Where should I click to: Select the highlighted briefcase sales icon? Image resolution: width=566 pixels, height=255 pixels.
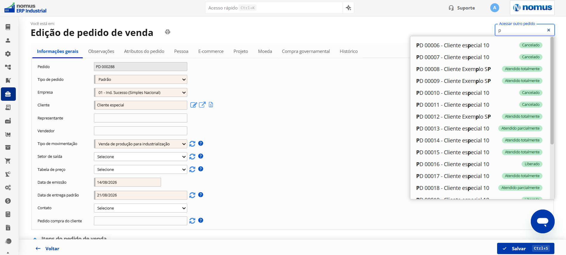point(8,94)
